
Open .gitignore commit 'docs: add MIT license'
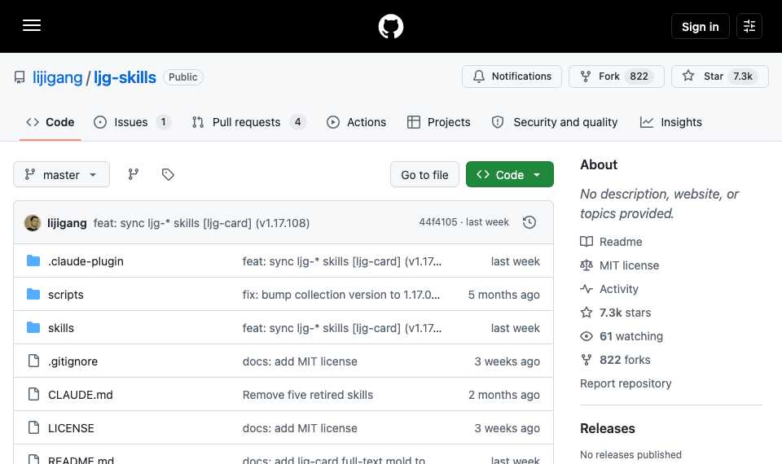(x=300, y=361)
